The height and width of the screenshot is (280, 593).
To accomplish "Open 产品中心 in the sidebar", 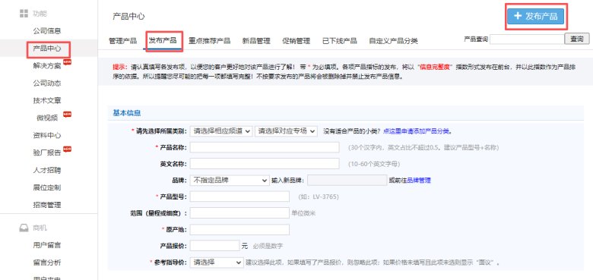I will point(47,49).
